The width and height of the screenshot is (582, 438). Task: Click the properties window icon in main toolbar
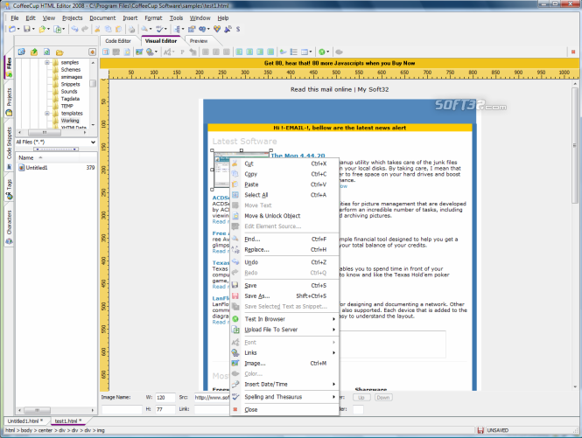click(x=192, y=29)
